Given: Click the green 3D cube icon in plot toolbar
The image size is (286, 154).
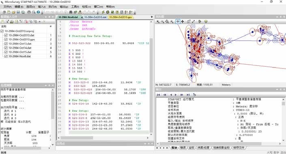Looking at the screenshot, I should pyautogui.click(x=206, y=22).
